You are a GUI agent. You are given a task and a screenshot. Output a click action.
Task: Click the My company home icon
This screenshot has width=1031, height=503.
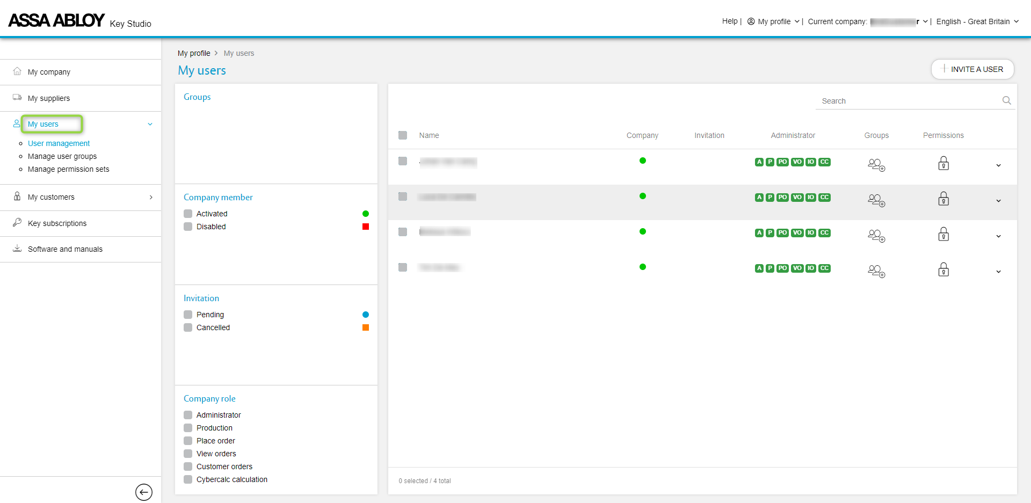(17, 71)
